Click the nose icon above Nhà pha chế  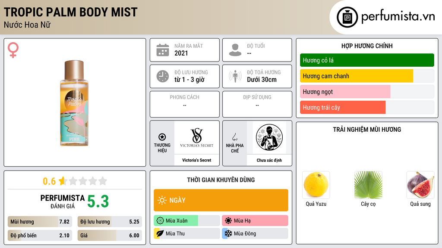tap(234, 137)
